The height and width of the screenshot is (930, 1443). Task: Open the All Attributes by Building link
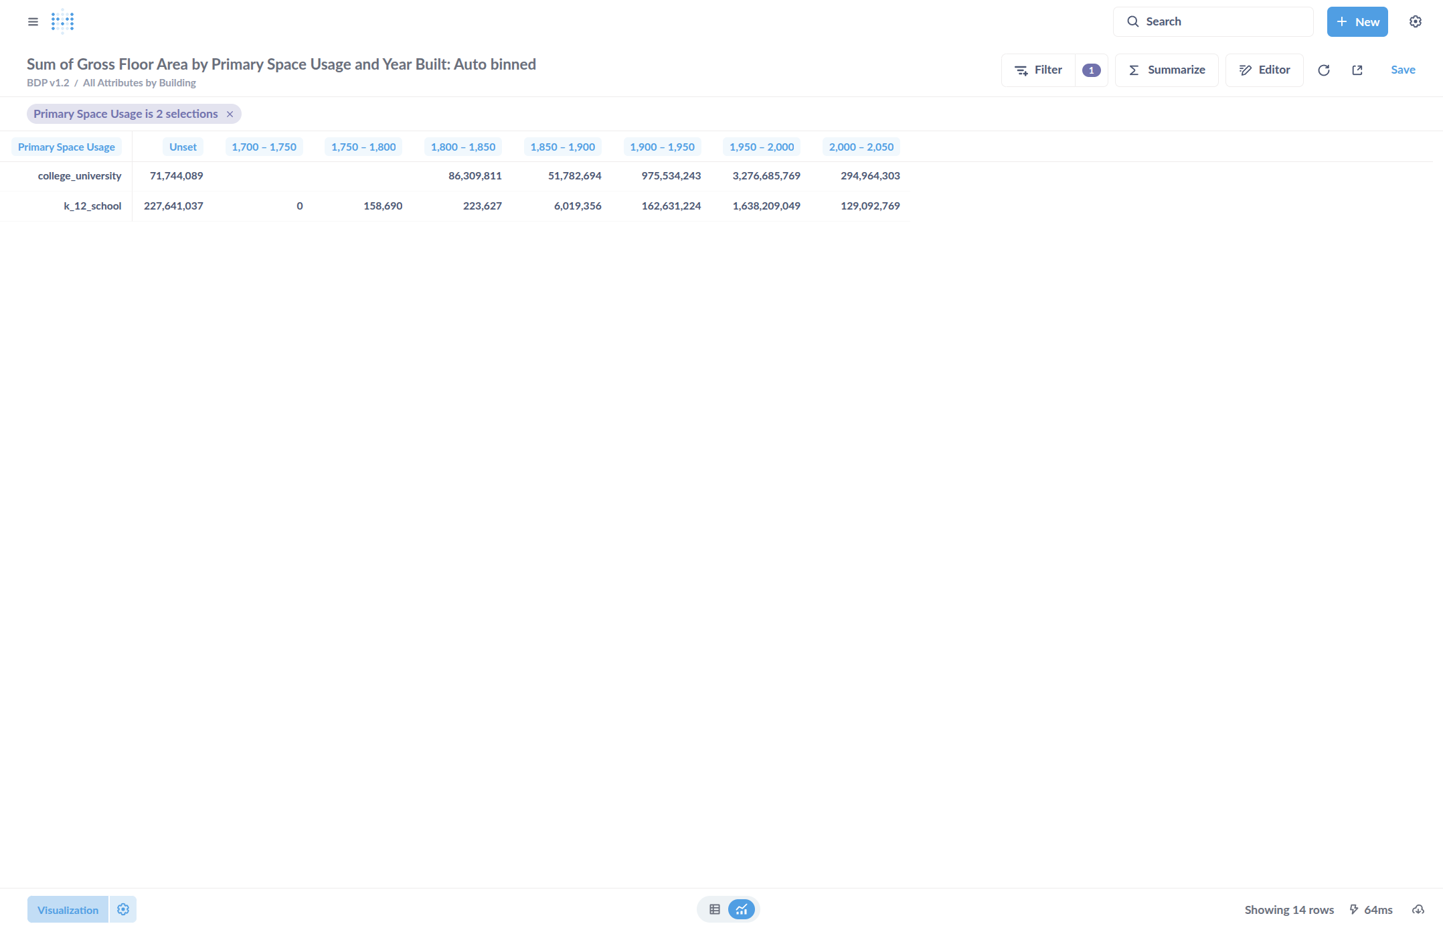pyautogui.click(x=139, y=83)
